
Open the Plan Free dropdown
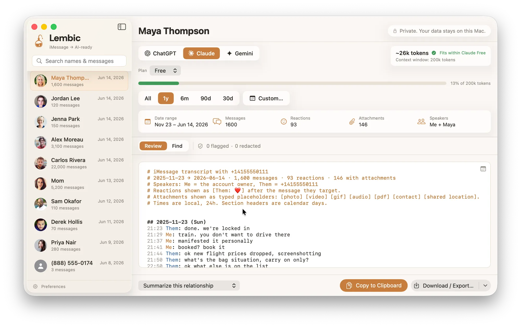click(165, 71)
